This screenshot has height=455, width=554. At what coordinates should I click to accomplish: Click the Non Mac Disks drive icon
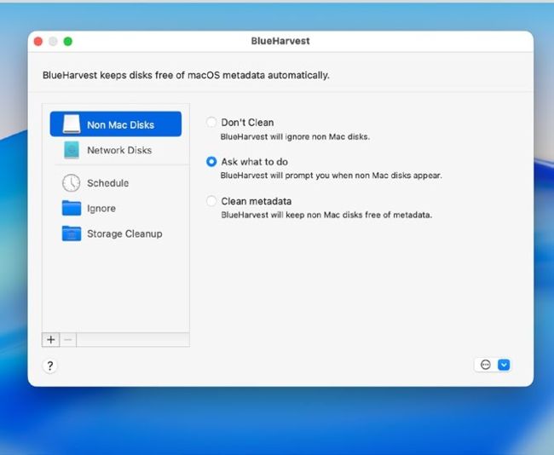tap(72, 124)
